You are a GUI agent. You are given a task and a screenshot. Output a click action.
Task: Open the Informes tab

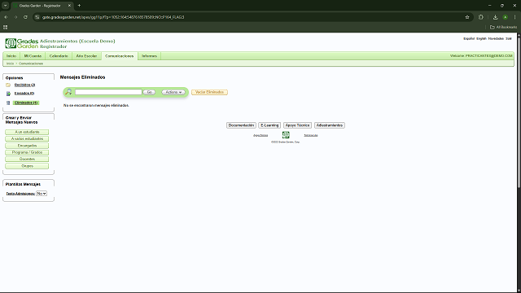pos(149,56)
